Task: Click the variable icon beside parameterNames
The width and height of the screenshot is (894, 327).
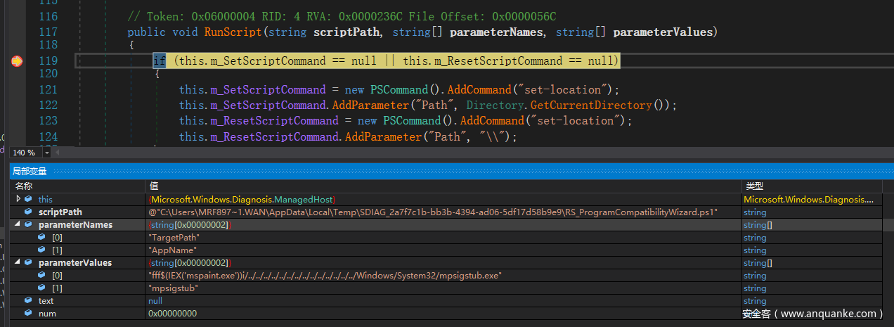Action: pos(28,225)
